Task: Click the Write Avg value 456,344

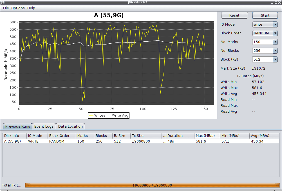Action: [259, 94]
